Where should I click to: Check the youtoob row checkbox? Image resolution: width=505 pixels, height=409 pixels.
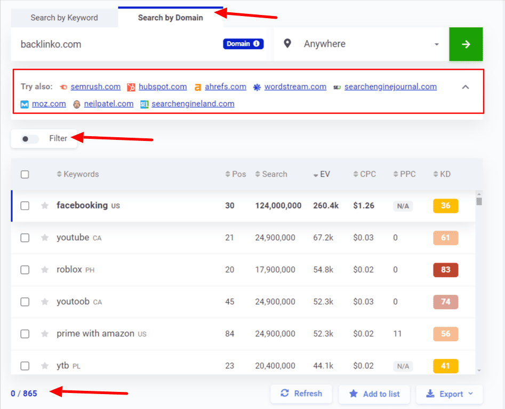[x=25, y=302]
